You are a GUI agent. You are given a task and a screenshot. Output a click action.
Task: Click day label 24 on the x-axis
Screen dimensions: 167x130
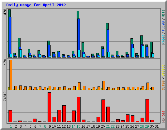[x=122, y=126]
